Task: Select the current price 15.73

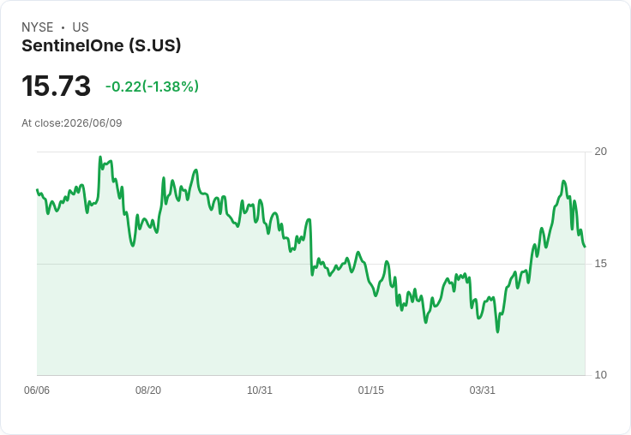Action: (57, 86)
